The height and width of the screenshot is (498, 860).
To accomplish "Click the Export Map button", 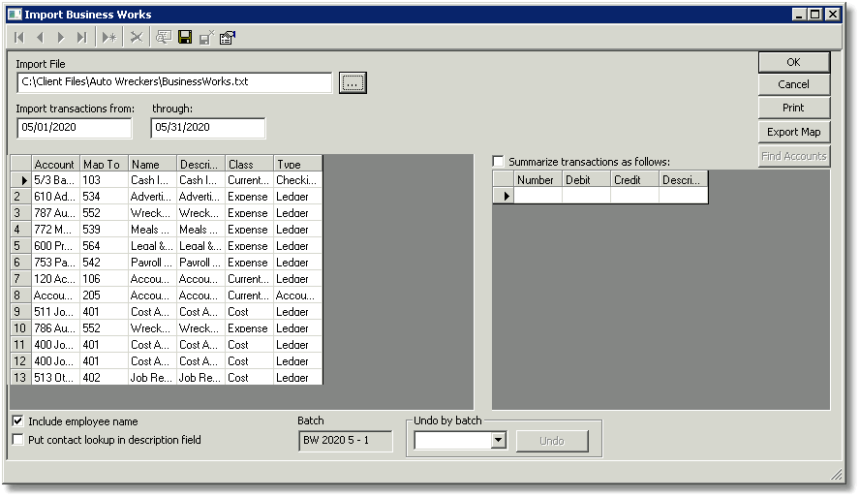I will tap(793, 132).
